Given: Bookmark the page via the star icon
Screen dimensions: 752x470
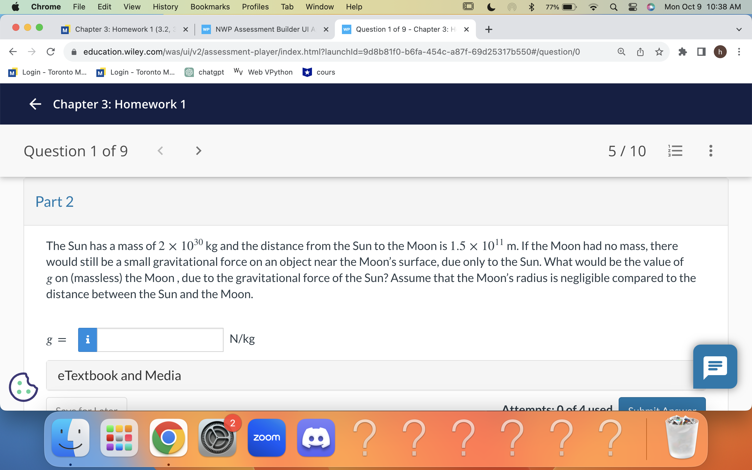Looking at the screenshot, I should coord(659,52).
